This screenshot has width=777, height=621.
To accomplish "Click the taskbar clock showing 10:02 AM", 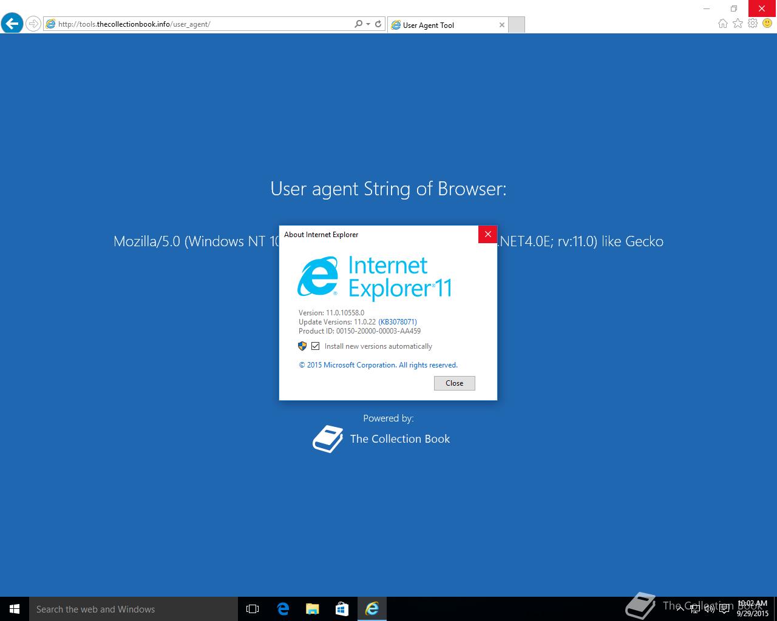I will click(x=753, y=608).
